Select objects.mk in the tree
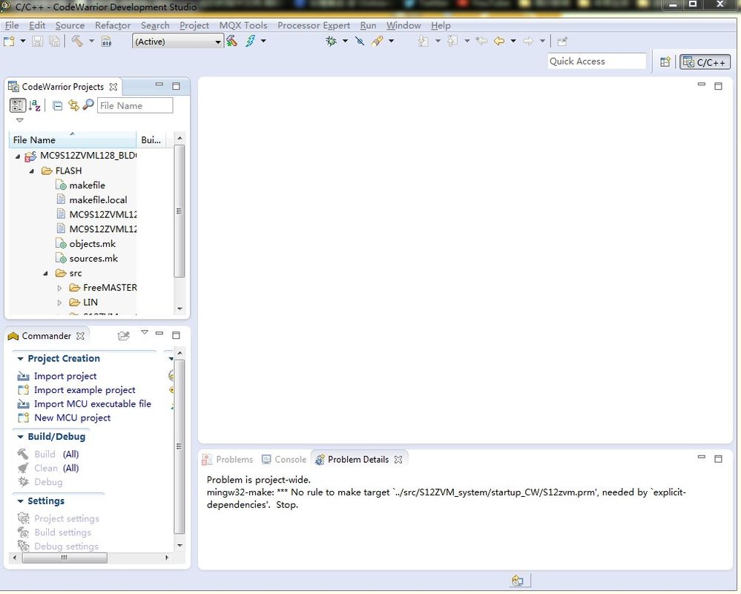 point(93,244)
